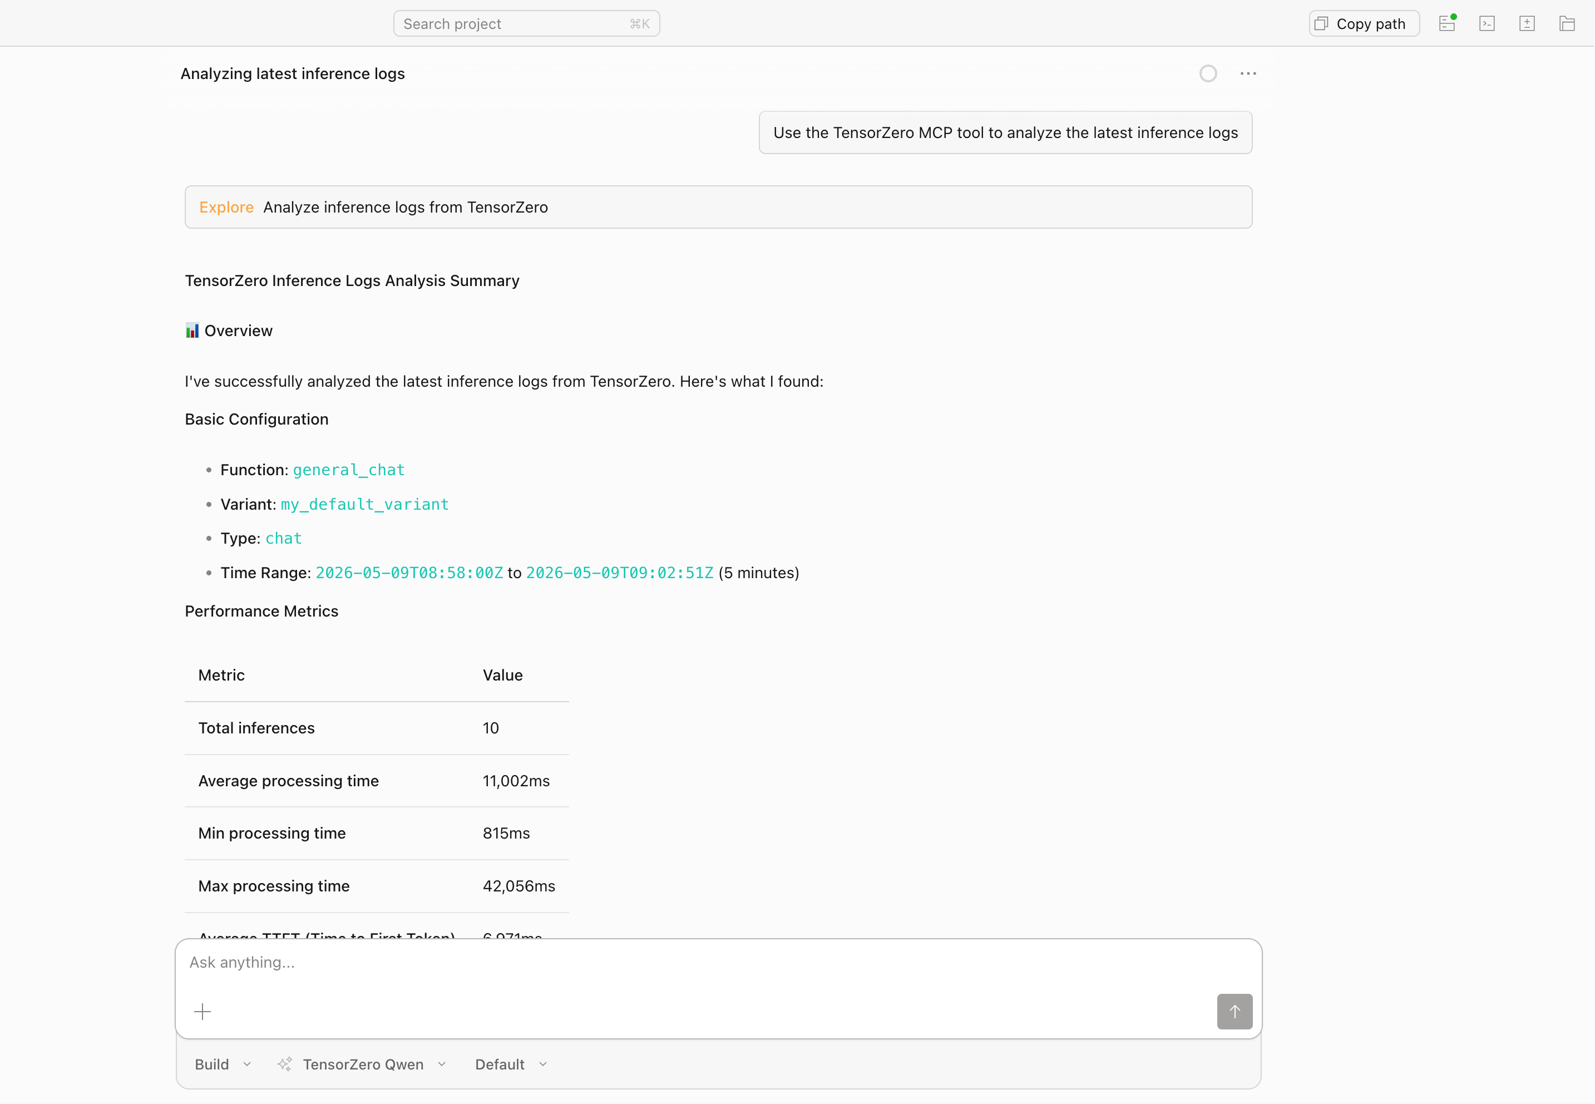Click the Max processing time row label
The image size is (1595, 1104).
coord(274,886)
